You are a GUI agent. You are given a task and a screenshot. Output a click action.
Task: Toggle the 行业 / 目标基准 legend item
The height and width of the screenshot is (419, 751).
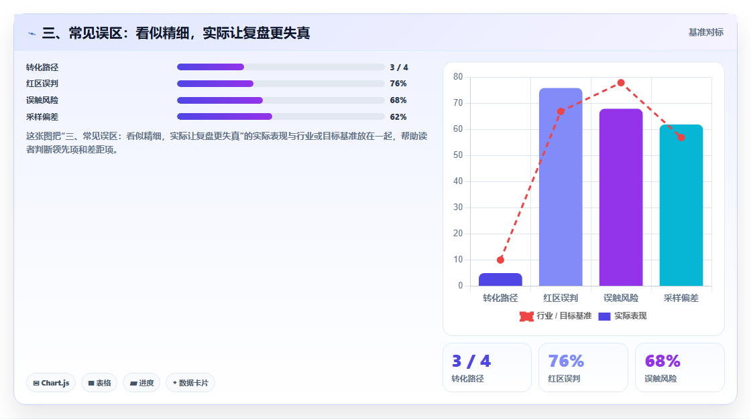[x=556, y=316]
